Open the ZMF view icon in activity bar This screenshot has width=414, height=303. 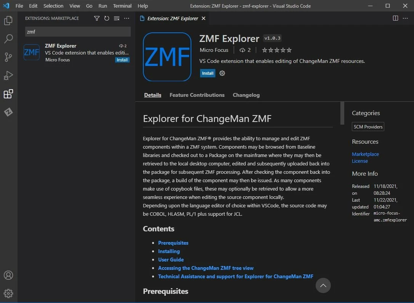[8, 112]
